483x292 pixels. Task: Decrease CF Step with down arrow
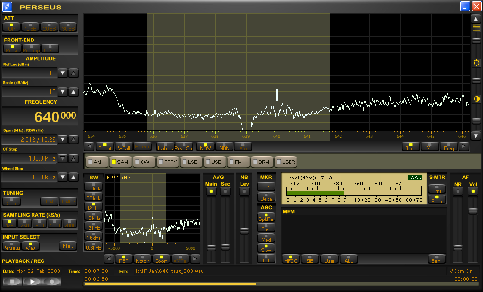[63, 158]
